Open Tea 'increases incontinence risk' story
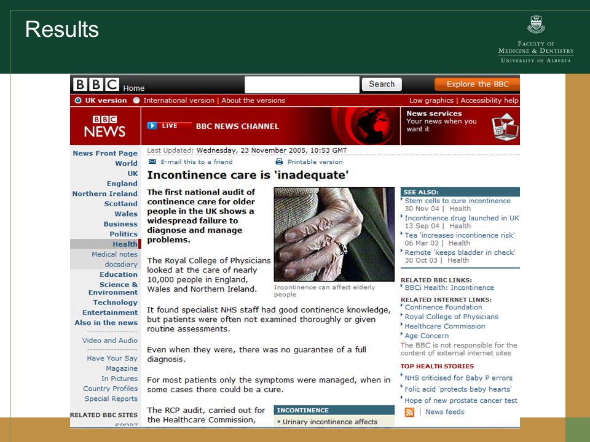The width and height of the screenshot is (590, 442). click(x=460, y=235)
